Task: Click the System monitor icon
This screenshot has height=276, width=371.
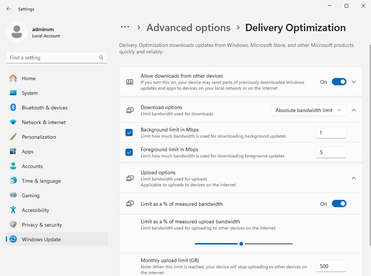Action: [13, 93]
